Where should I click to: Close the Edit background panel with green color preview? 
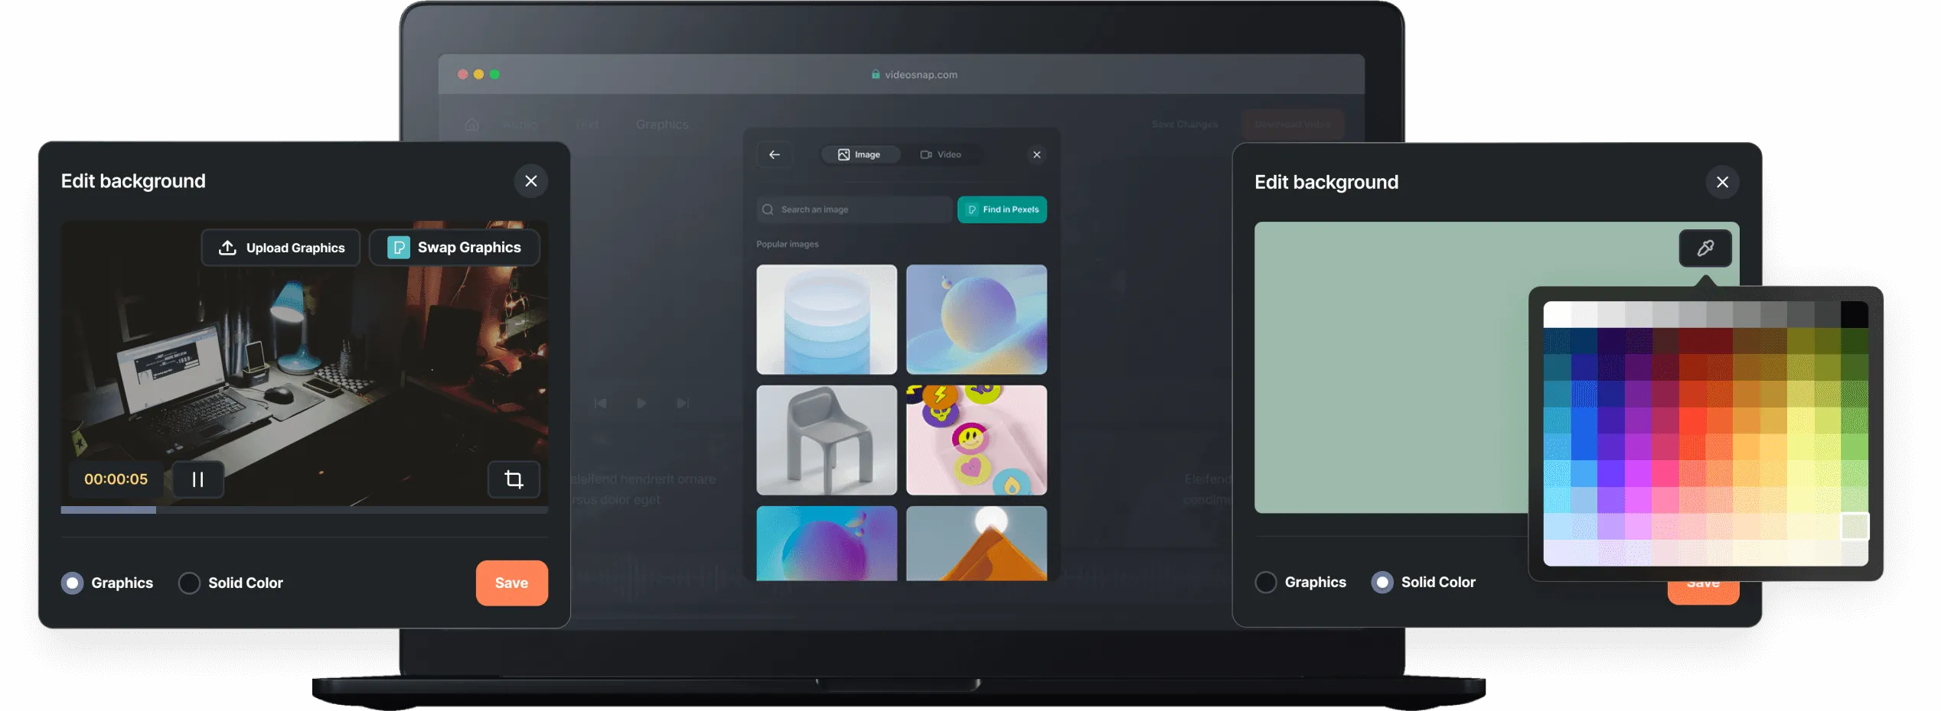pyautogui.click(x=1722, y=182)
